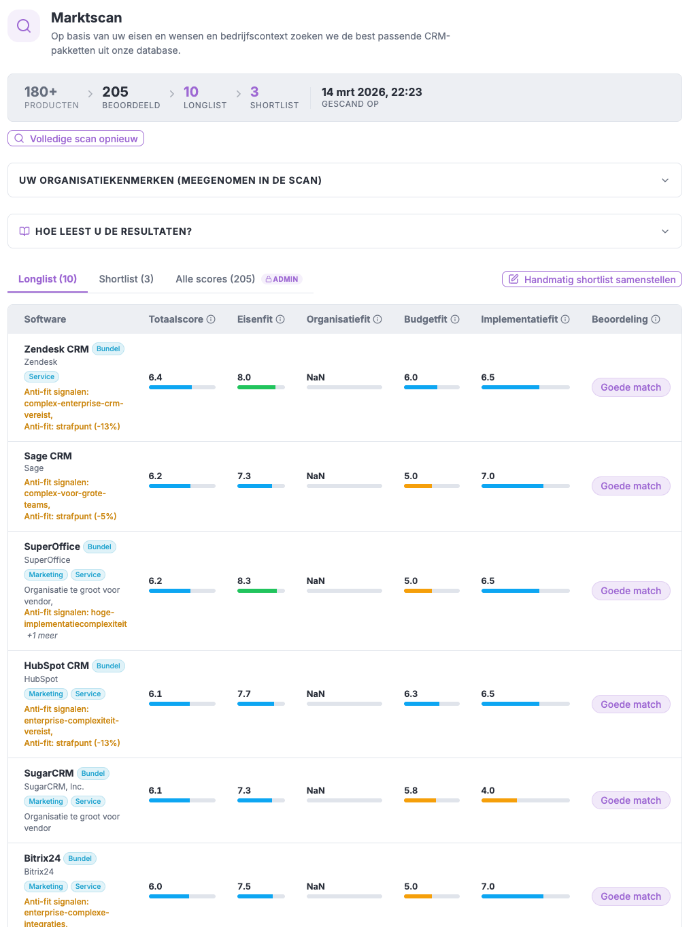Click info icon beside Budgetfit header

pos(455,319)
